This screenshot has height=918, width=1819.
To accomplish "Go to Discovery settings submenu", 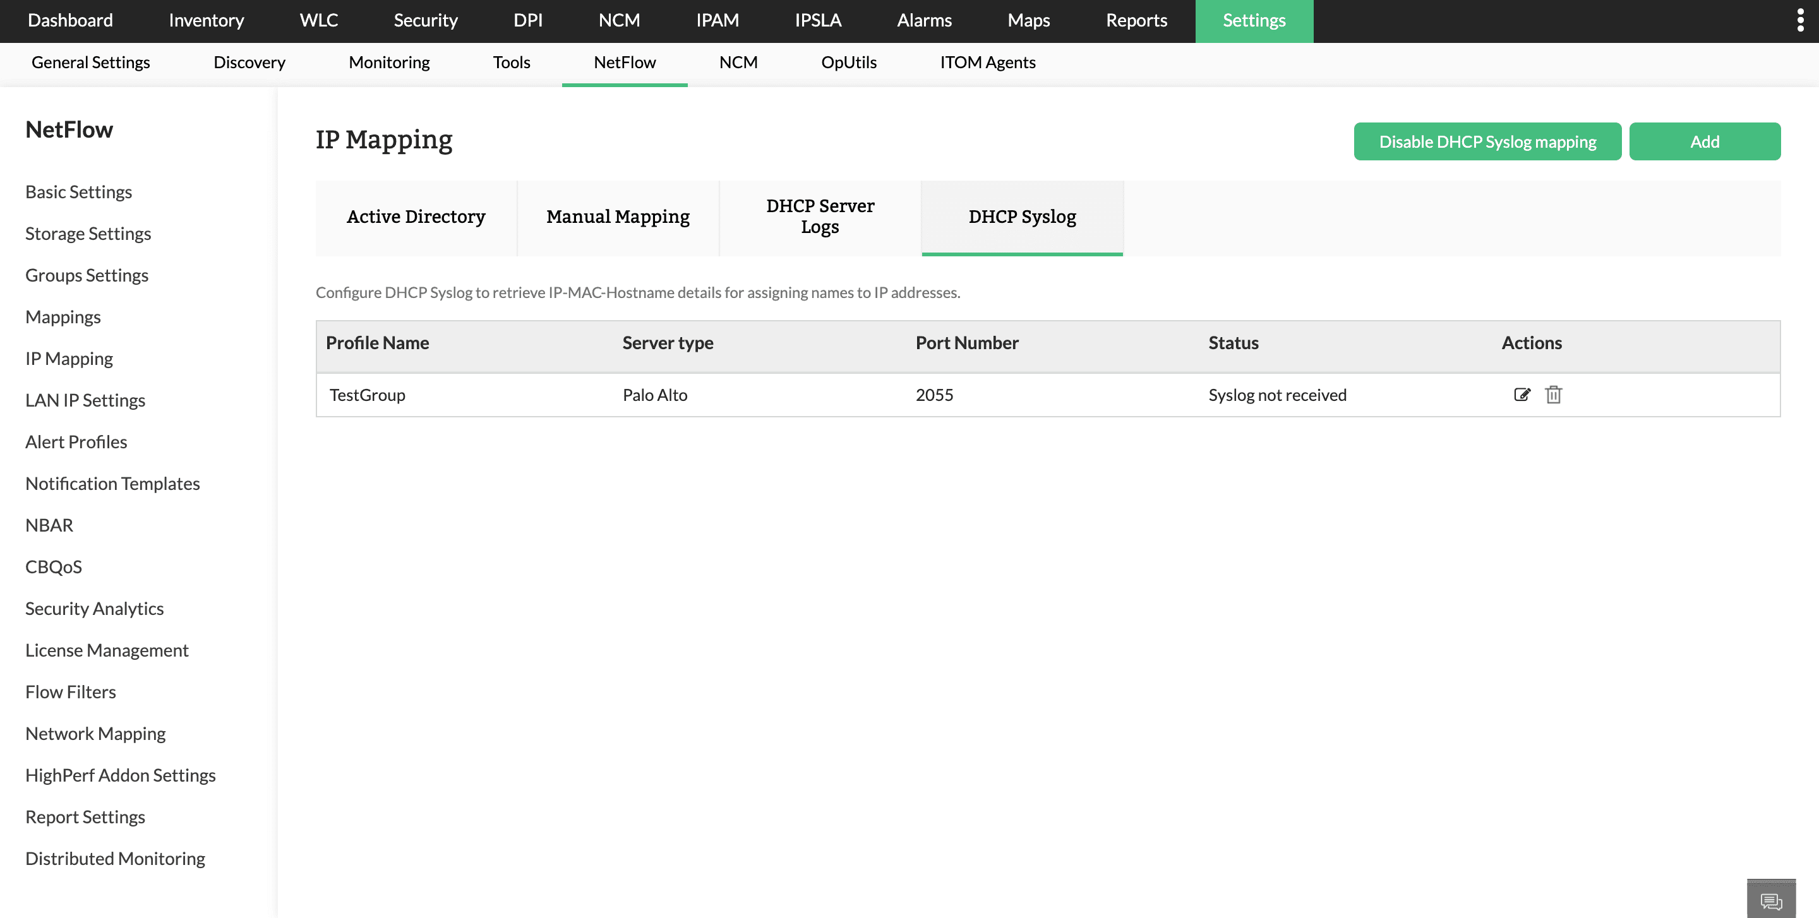I will [249, 62].
